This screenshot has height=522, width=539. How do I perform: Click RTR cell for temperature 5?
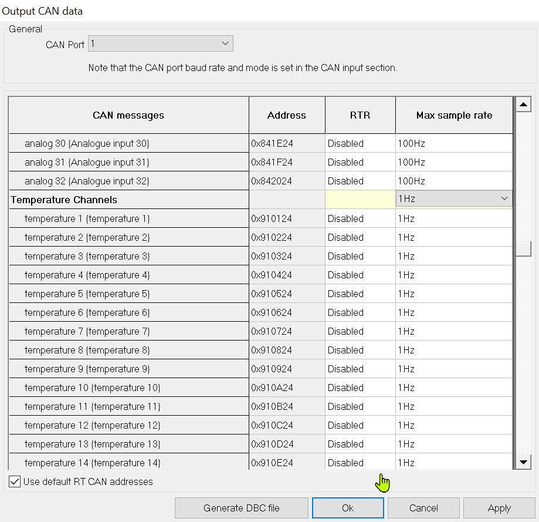pyautogui.click(x=360, y=294)
